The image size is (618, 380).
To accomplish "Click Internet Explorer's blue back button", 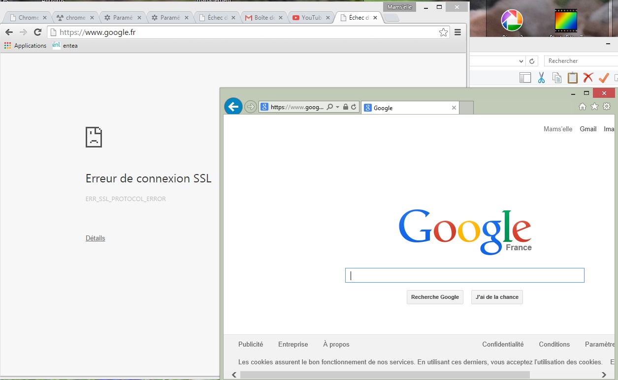I will [x=233, y=106].
